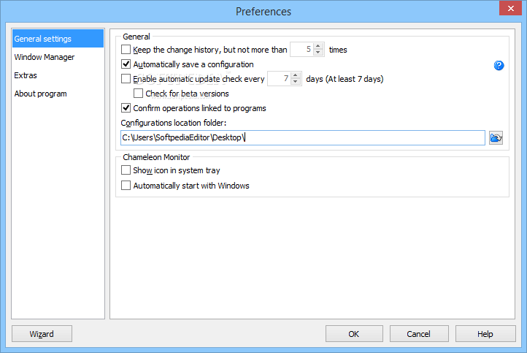
Task: Decrease the change history times spinner
Action: click(x=318, y=53)
